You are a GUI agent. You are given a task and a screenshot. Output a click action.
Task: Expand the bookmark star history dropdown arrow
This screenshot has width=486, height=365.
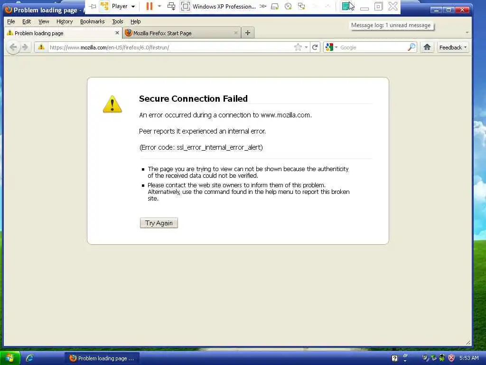(x=306, y=47)
